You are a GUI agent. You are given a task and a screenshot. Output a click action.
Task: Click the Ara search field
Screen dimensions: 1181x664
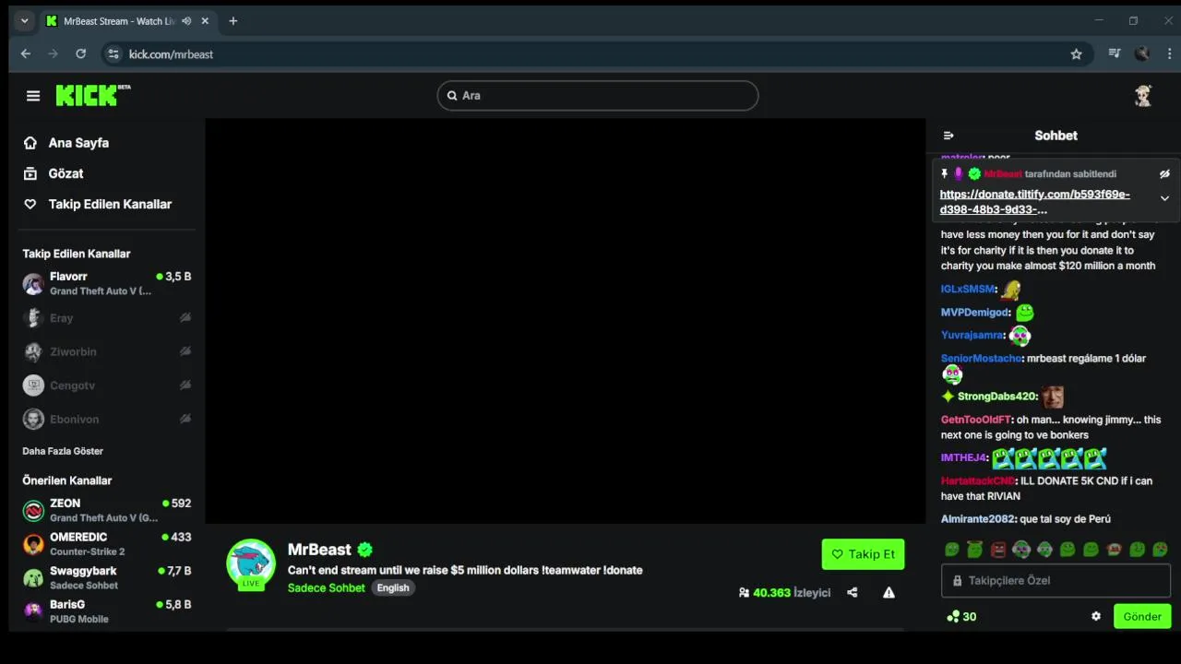click(598, 95)
